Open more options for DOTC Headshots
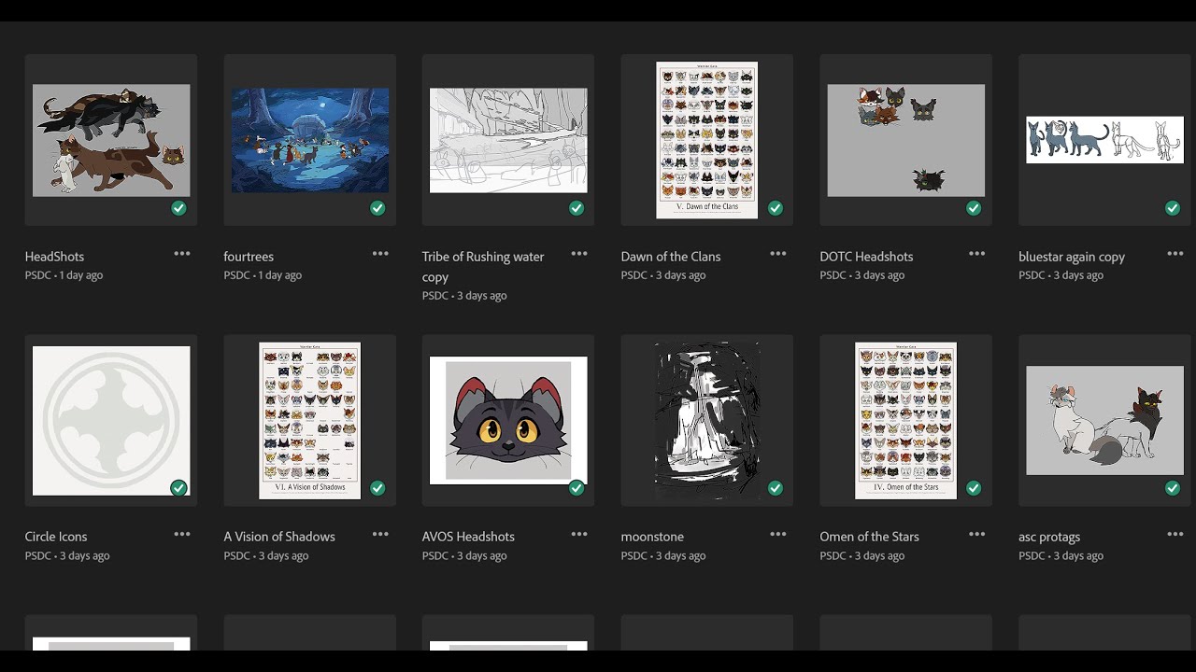Image resolution: width=1196 pixels, height=672 pixels. (x=977, y=254)
